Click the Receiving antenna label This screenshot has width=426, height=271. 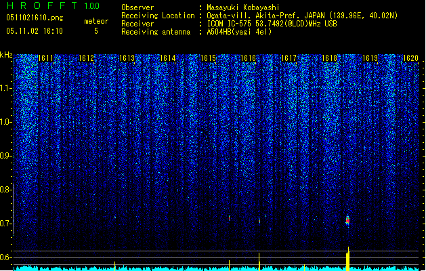[x=156, y=32]
